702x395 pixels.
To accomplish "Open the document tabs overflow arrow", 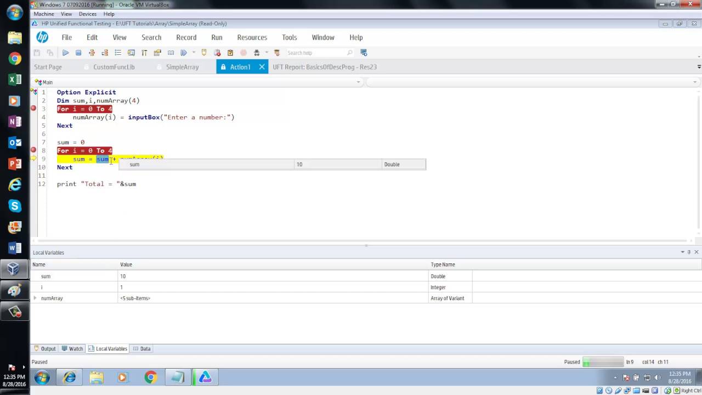I will point(699,67).
